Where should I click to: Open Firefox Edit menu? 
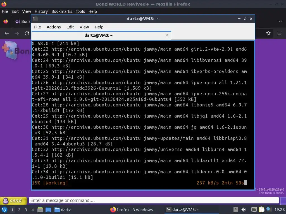[15, 11]
